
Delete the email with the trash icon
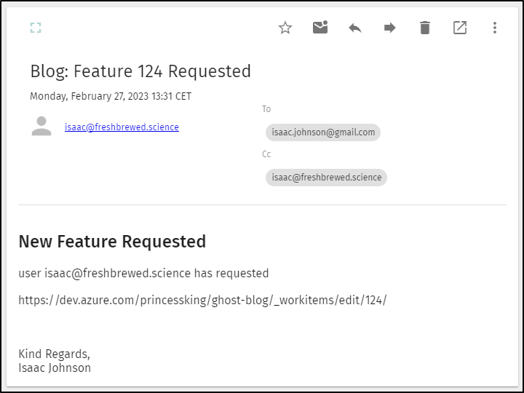coord(425,28)
